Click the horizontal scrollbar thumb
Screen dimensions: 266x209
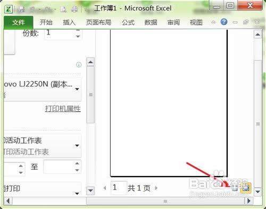point(165,201)
